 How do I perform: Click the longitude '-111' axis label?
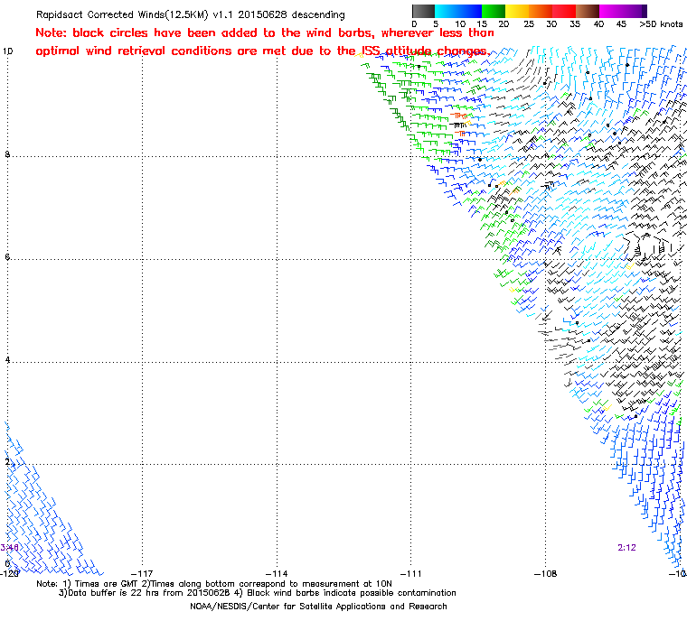[x=411, y=573]
